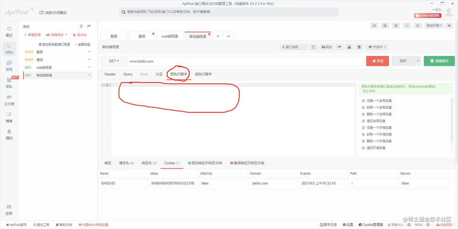Viewport: 458px width, 229px height.
Task: Open the 应用 apps grid in sidebar
Action: pos(9,210)
